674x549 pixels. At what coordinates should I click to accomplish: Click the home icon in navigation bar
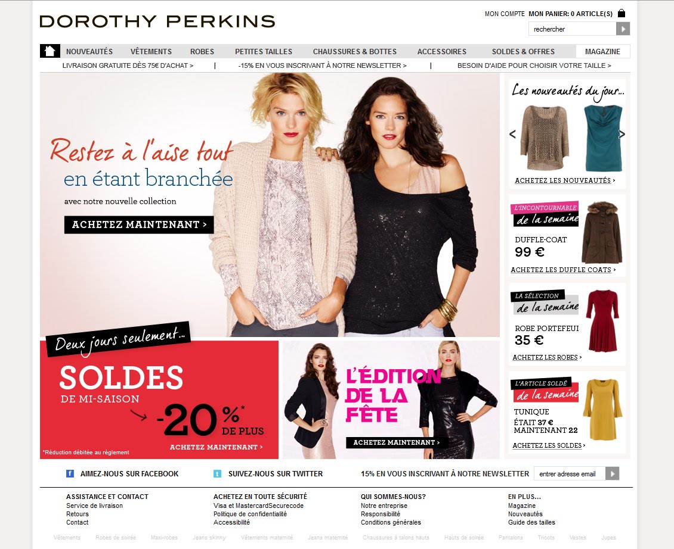[50, 51]
